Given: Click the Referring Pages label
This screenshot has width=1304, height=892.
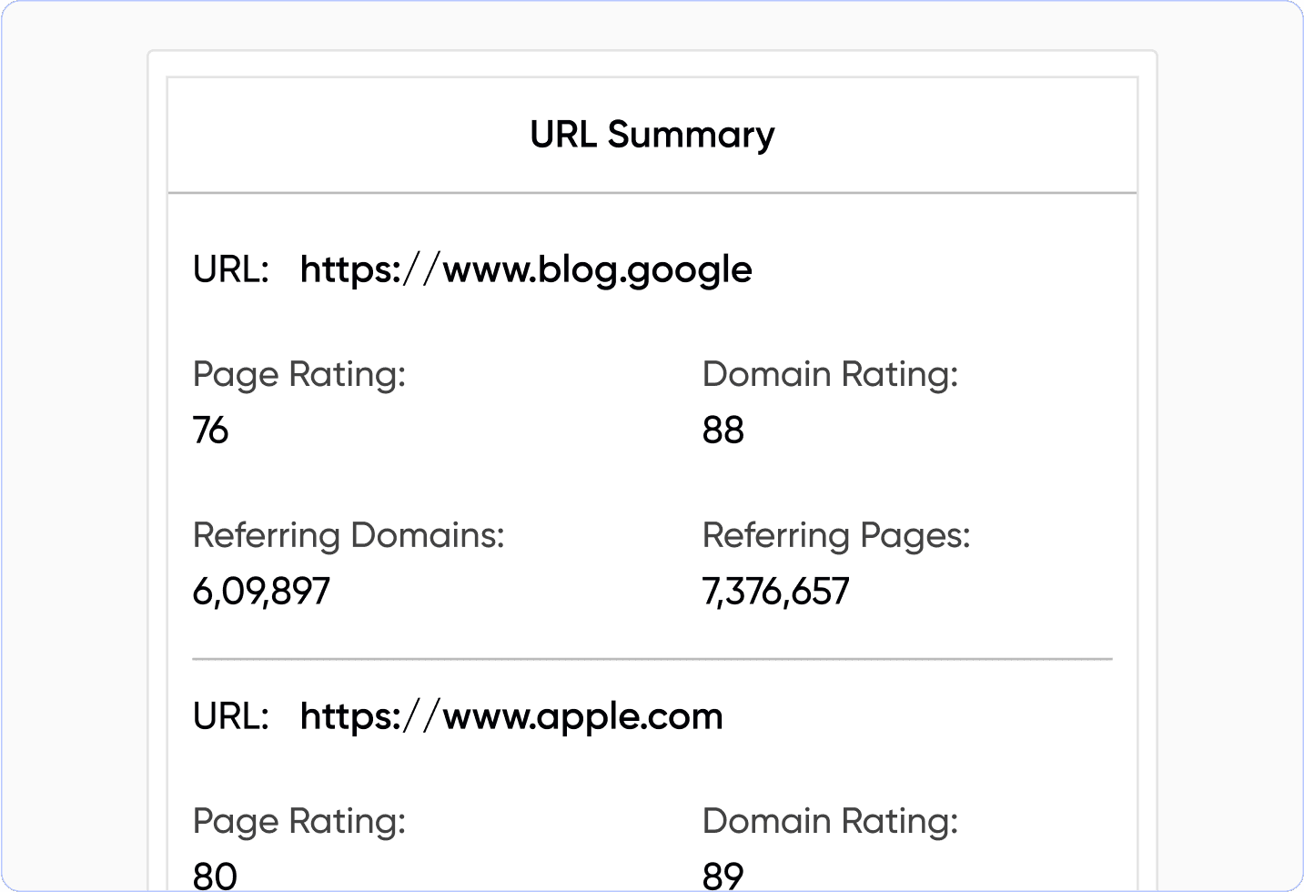Looking at the screenshot, I should click(x=836, y=535).
